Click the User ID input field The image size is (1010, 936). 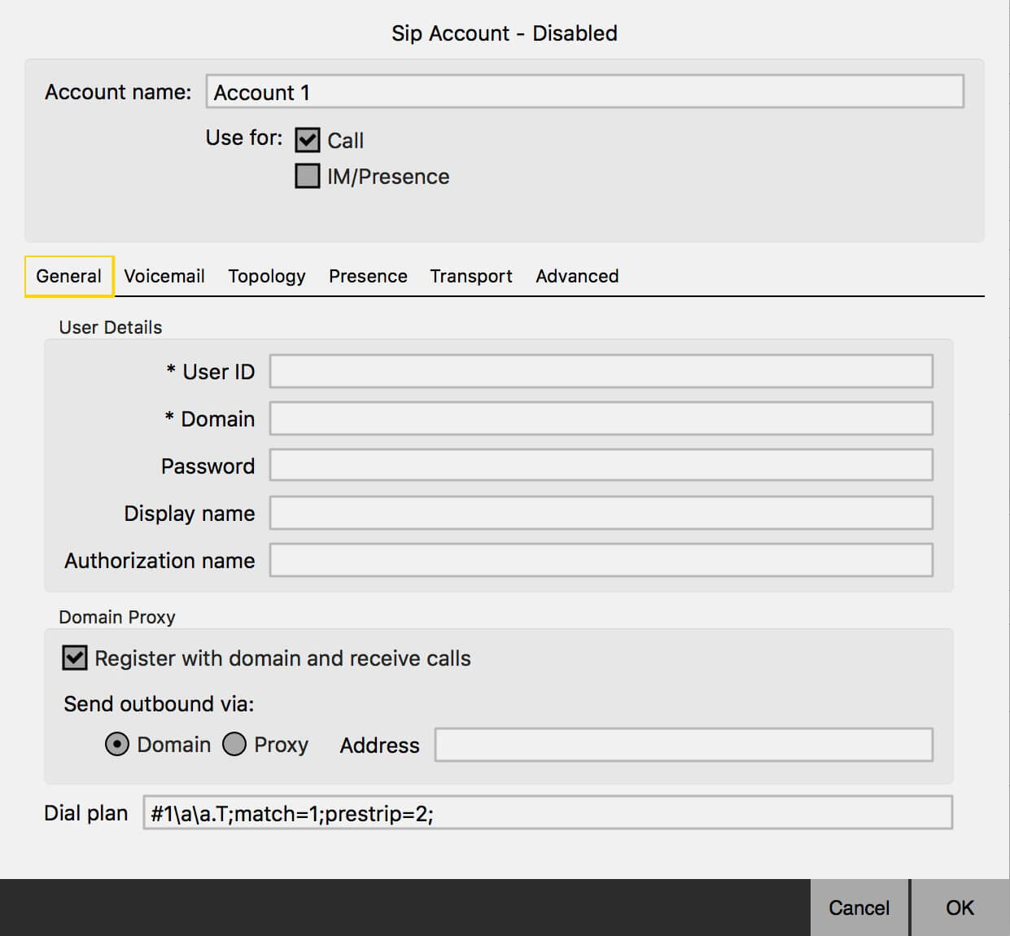click(602, 371)
